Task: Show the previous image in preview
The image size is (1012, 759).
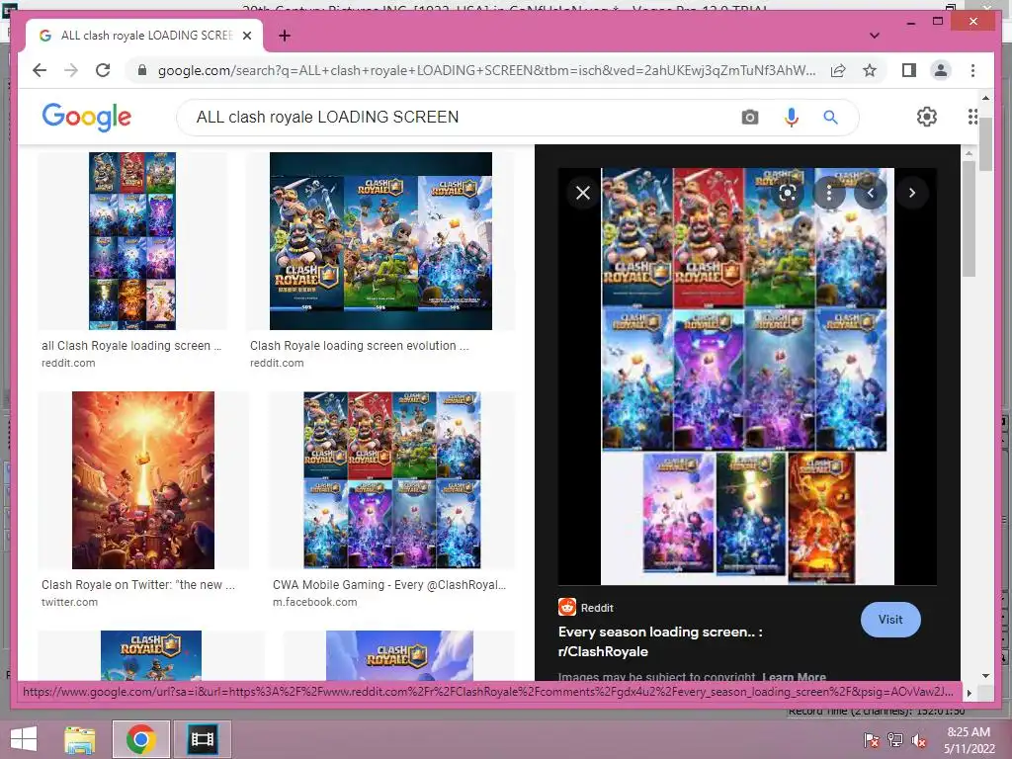Action: pos(871,193)
